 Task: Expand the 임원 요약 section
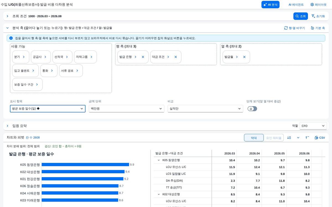pos(7,126)
